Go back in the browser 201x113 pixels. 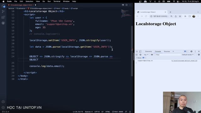click(x=138, y=16)
